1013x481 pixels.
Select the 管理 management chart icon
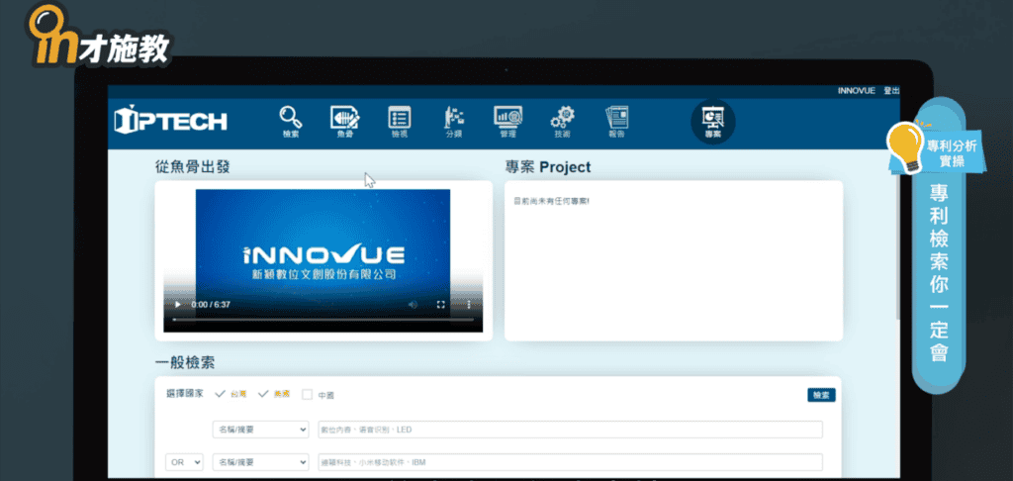(x=507, y=120)
